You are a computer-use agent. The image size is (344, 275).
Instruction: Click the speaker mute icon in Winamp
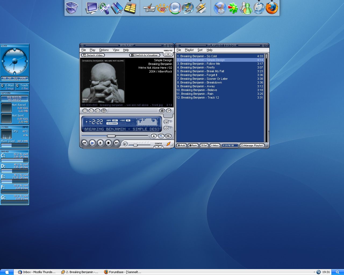125,144
